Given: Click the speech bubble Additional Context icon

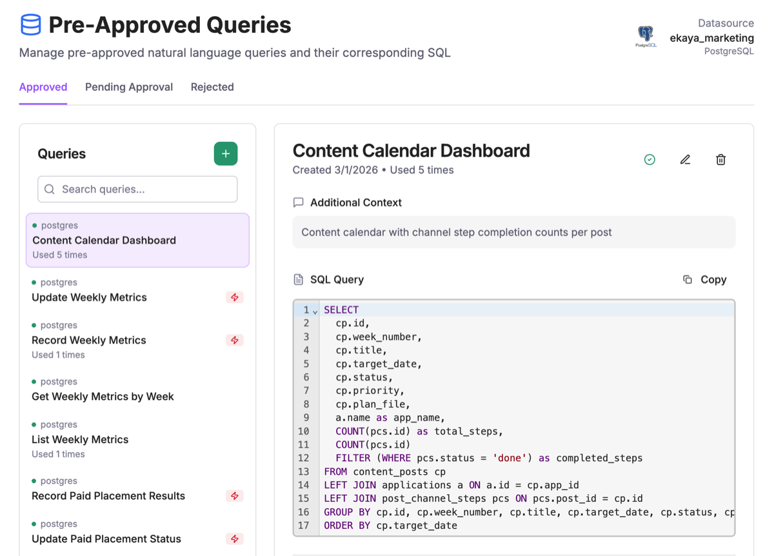Looking at the screenshot, I should click(x=298, y=203).
